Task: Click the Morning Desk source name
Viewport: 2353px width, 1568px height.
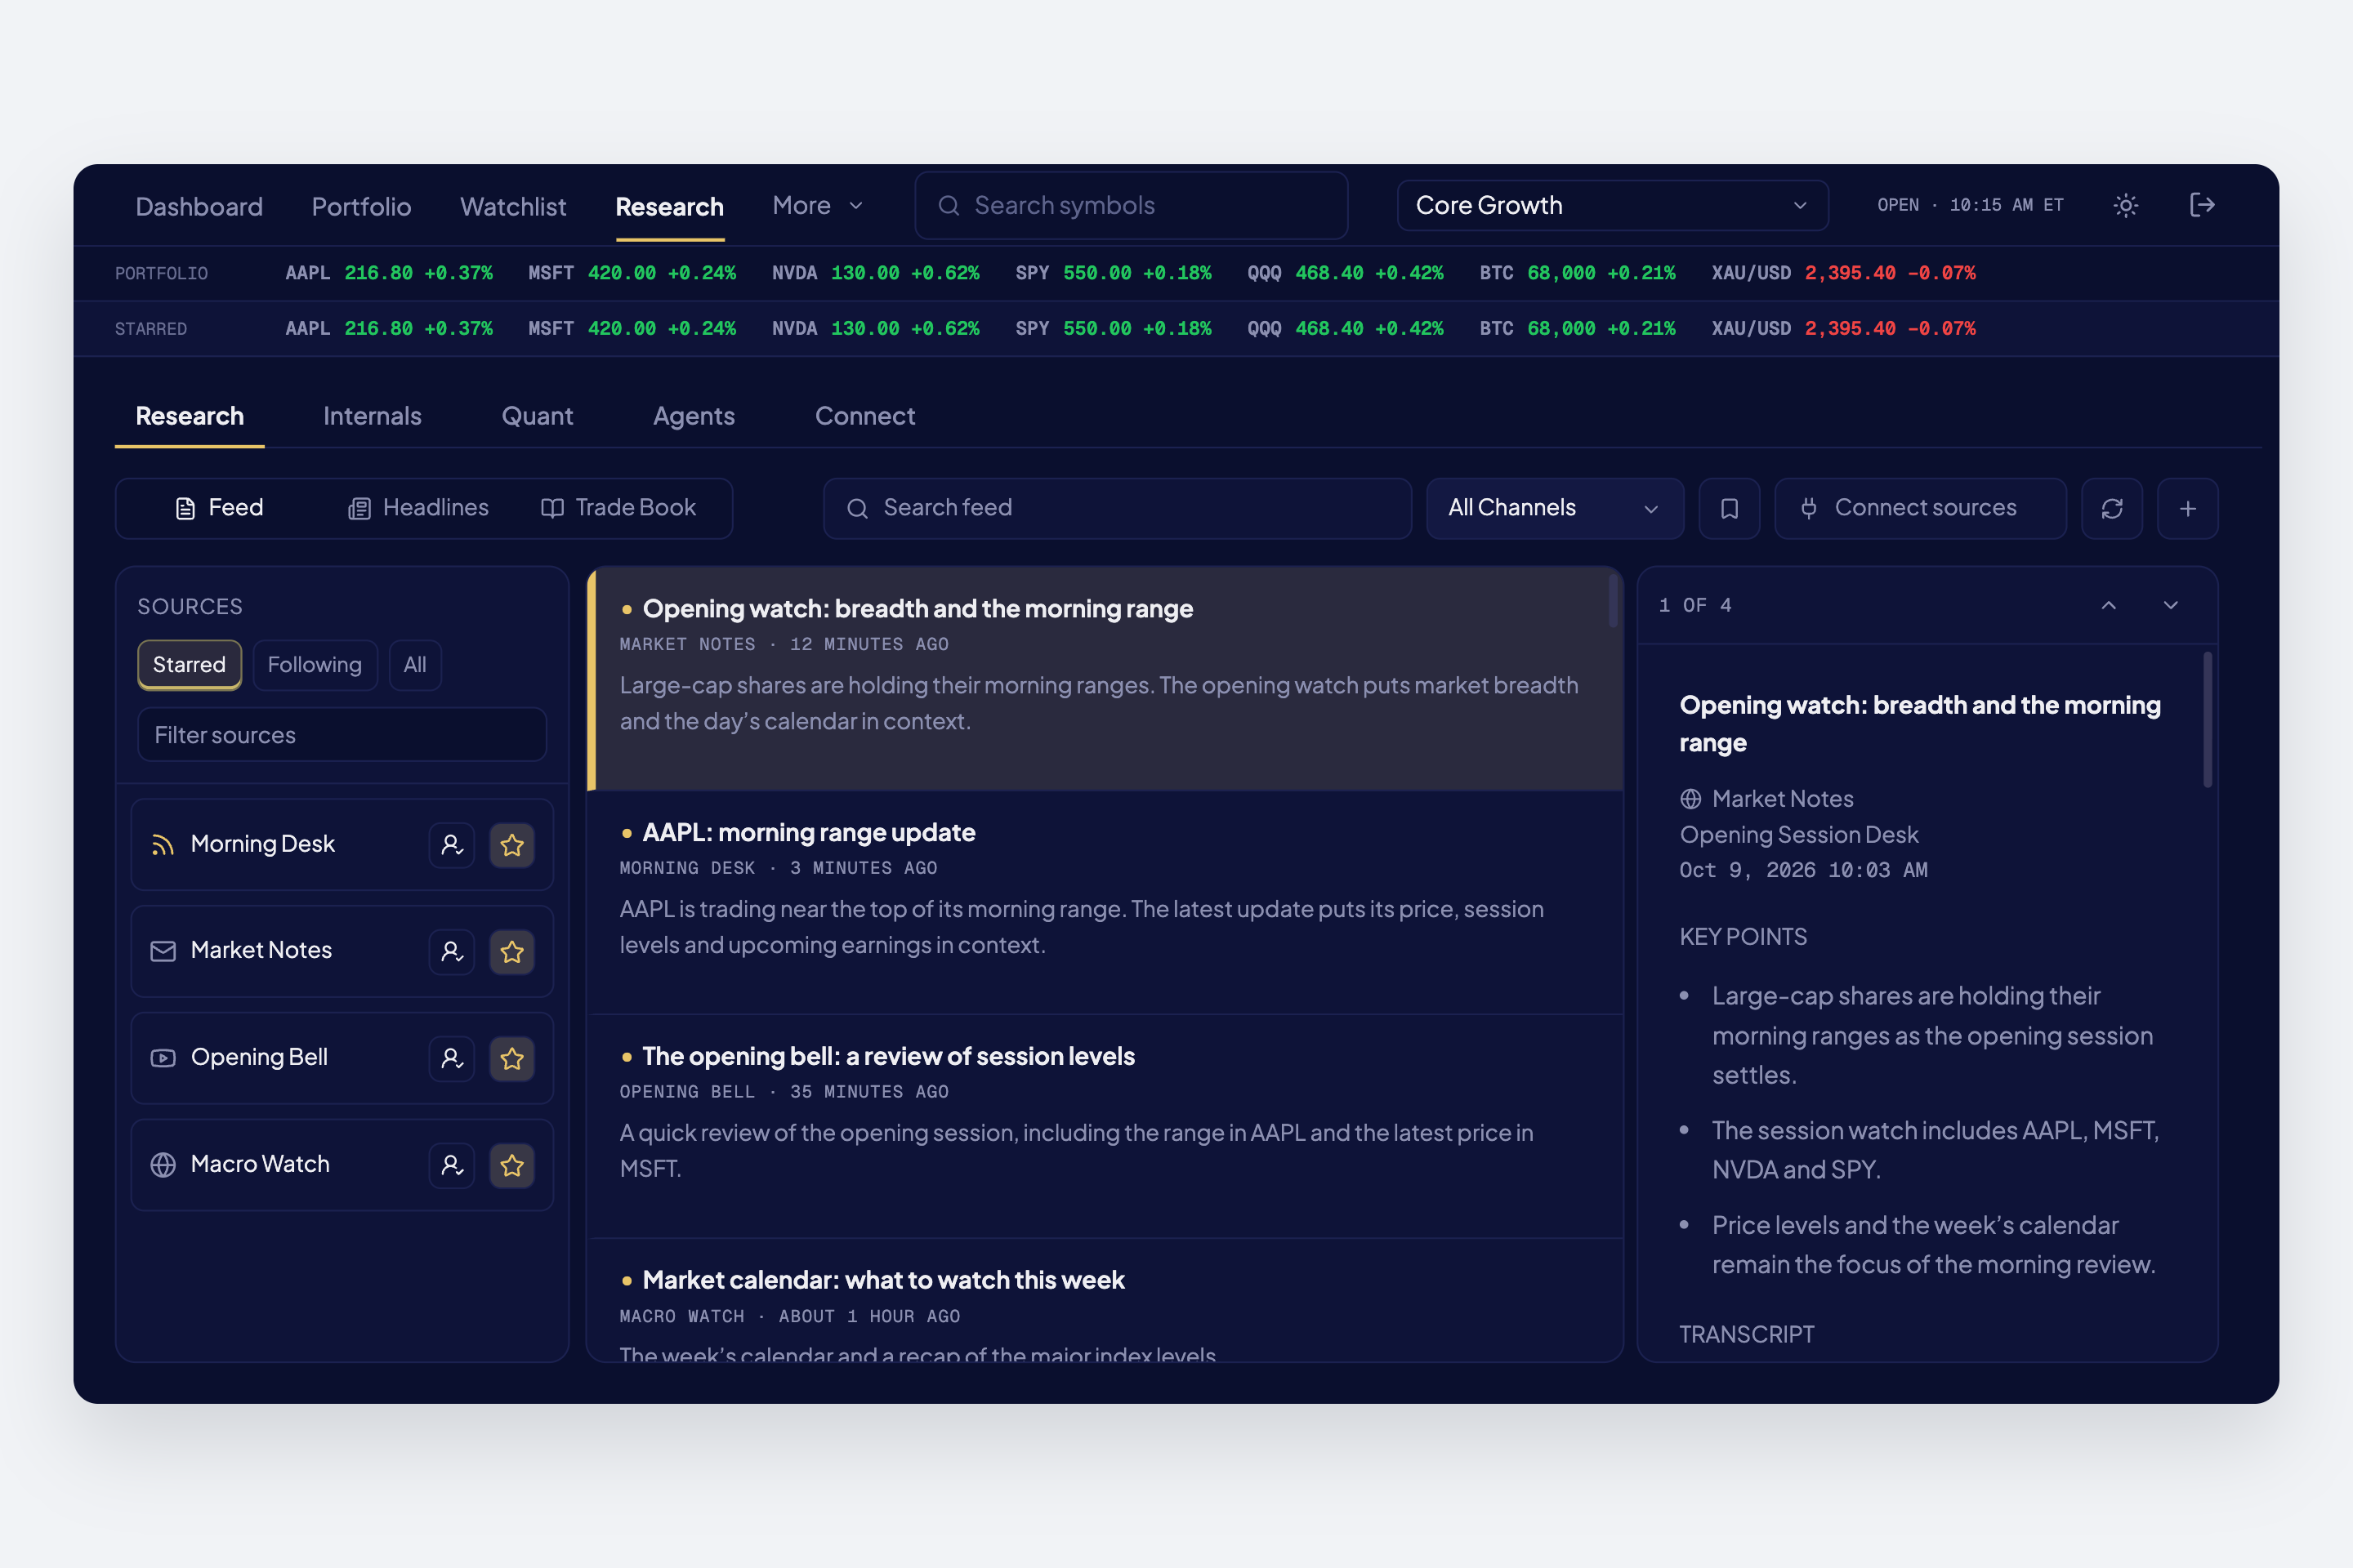Action: click(x=262, y=845)
